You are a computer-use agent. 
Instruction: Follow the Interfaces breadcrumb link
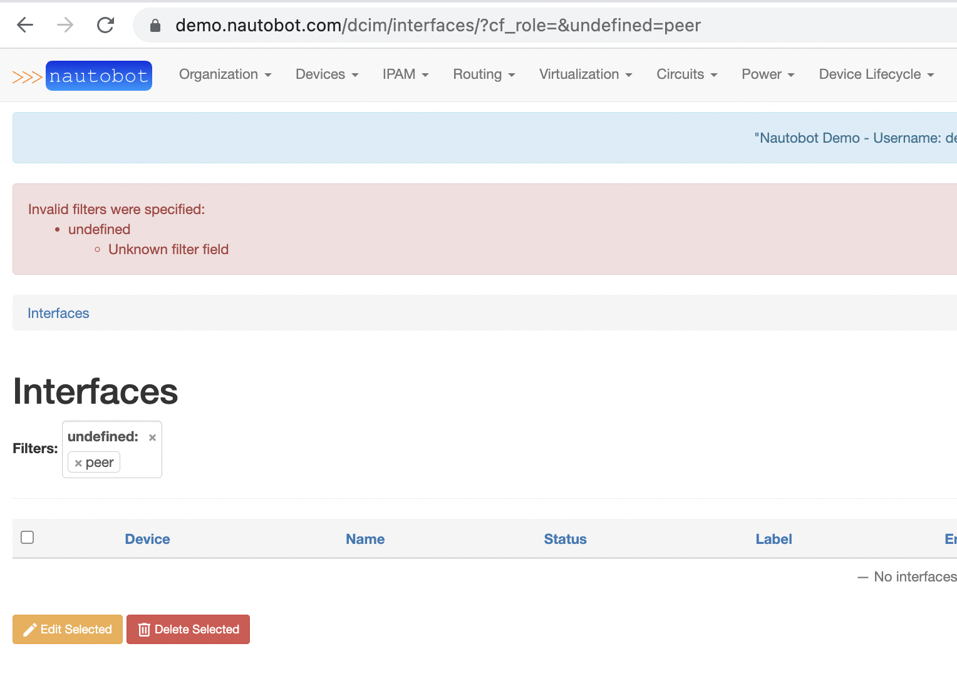coord(58,313)
